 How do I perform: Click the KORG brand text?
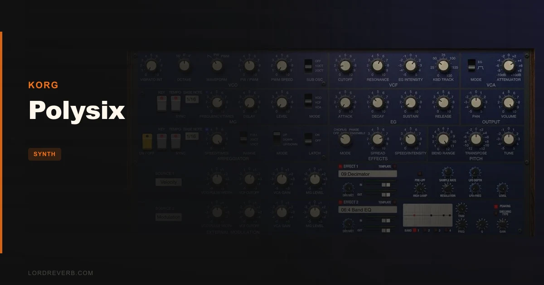coord(43,85)
